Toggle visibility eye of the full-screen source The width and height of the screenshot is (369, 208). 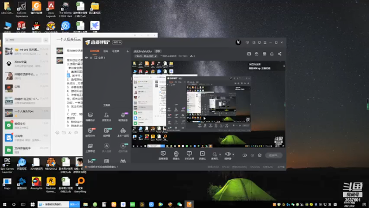pos(86,58)
